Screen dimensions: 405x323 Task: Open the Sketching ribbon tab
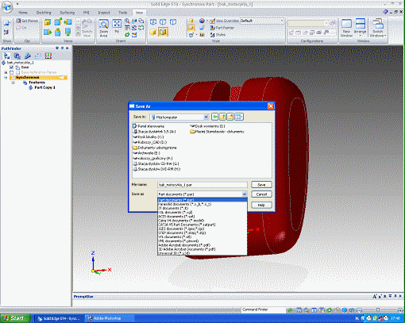tap(44, 13)
